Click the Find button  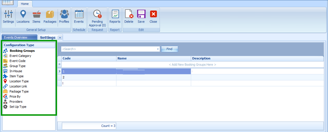click(x=169, y=49)
